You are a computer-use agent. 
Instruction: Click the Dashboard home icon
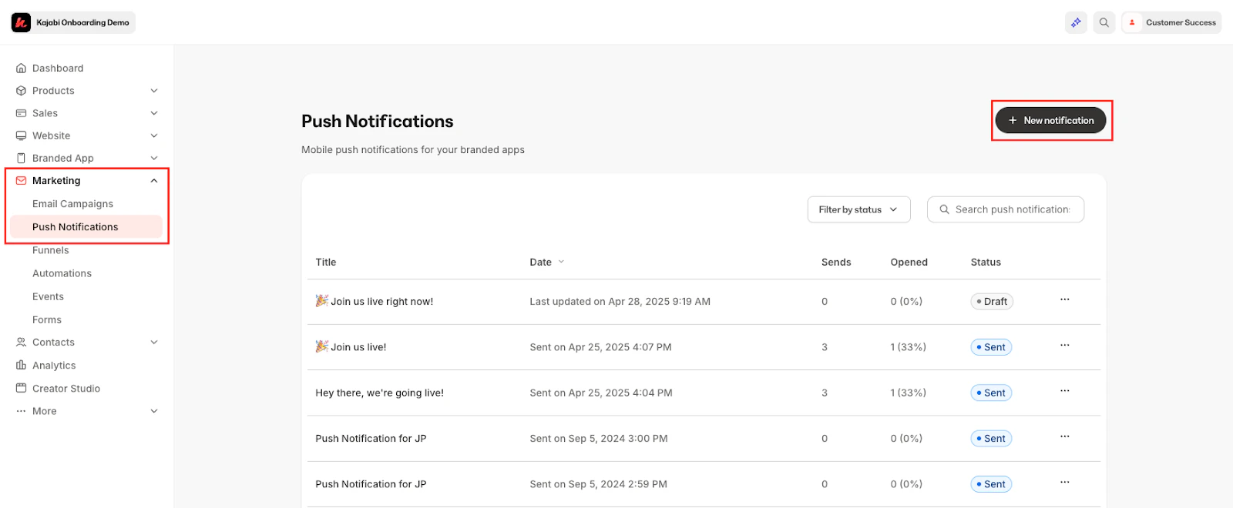pos(22,69)
